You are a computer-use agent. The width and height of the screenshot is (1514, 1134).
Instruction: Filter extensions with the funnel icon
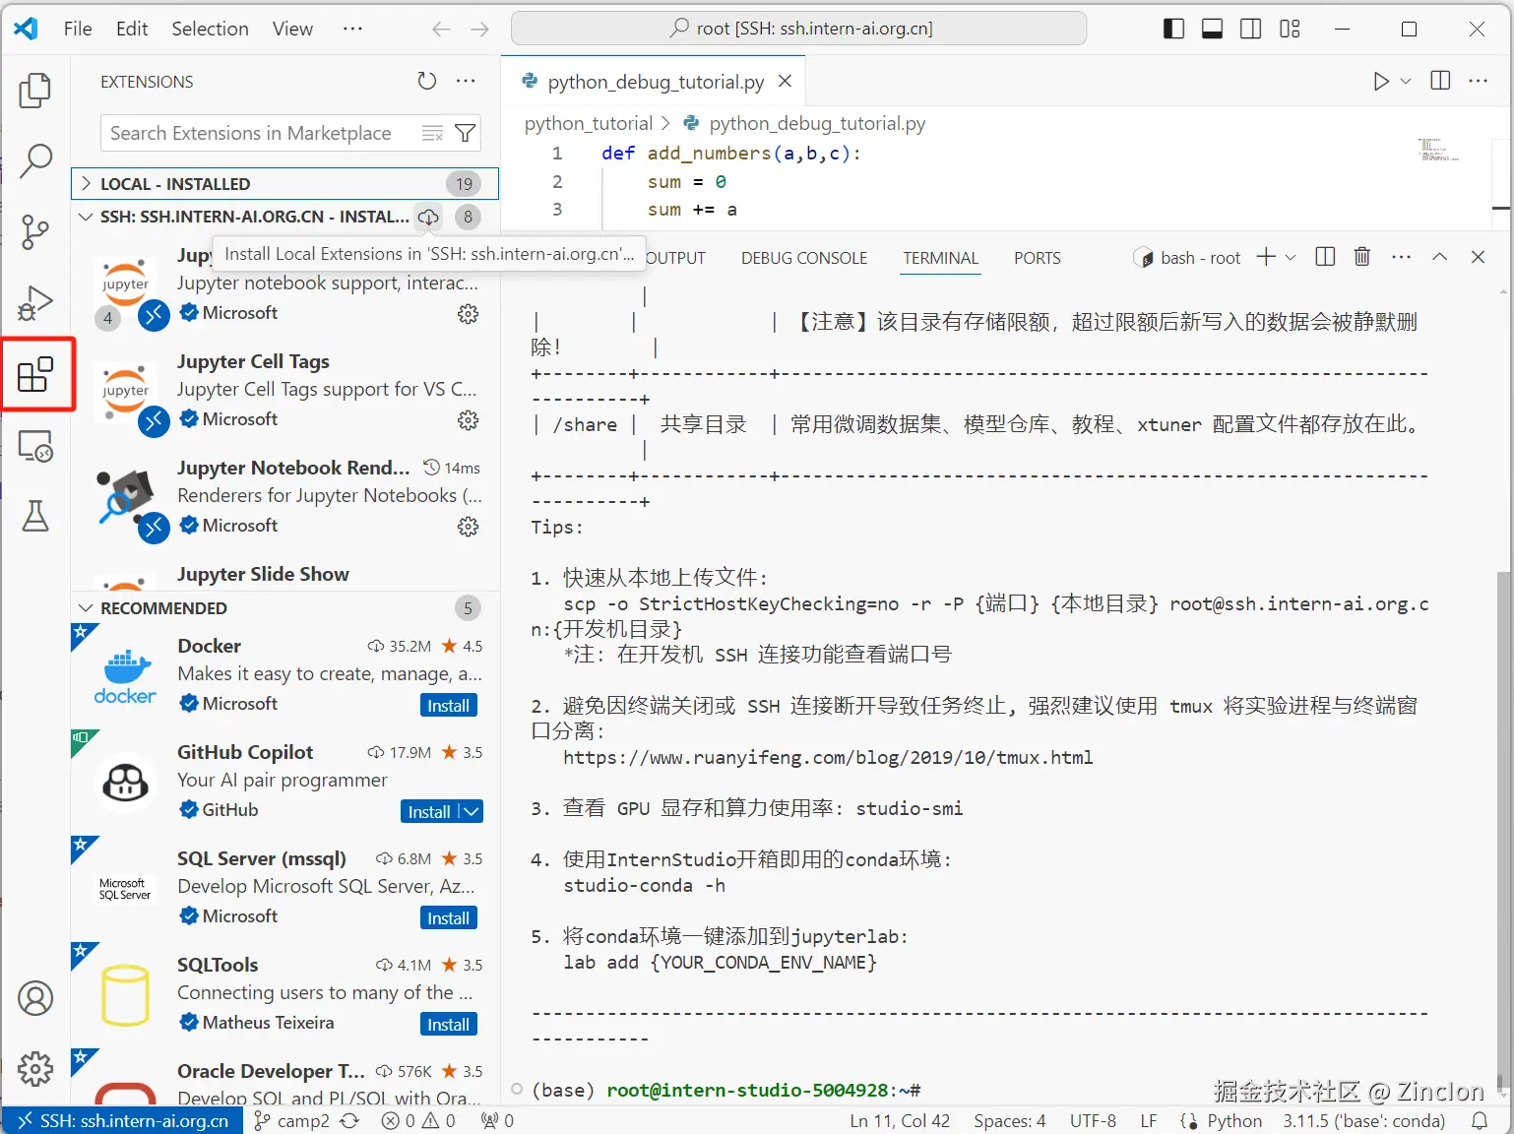point(466,133)
